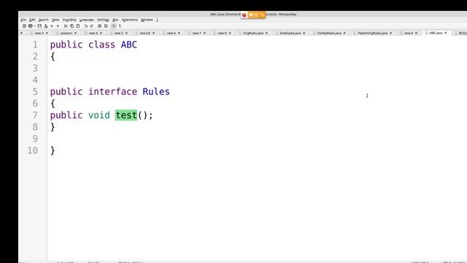
Task: Switch to the answers tab
Action: 66,33
